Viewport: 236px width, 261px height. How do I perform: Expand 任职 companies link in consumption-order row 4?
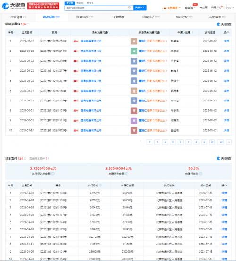[157, 71]
